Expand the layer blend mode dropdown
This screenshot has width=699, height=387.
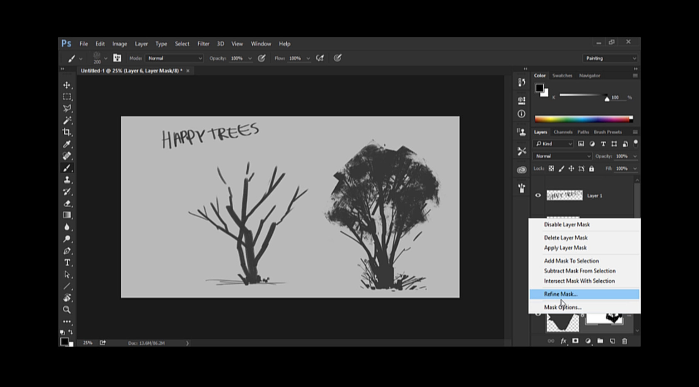tap(562, 156)
